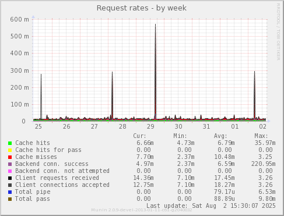Screen dimensions: 284x216
Task: Click the x-axis date label 31
Action: click(x=206, y=126)
